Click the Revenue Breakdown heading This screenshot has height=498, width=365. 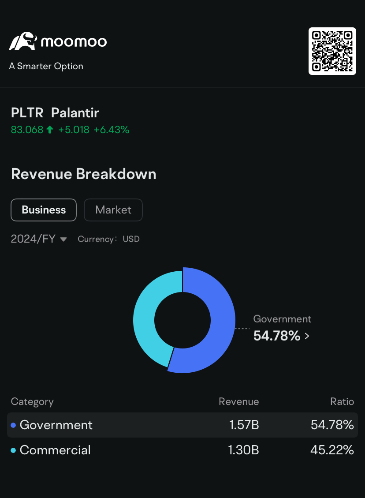83,174
